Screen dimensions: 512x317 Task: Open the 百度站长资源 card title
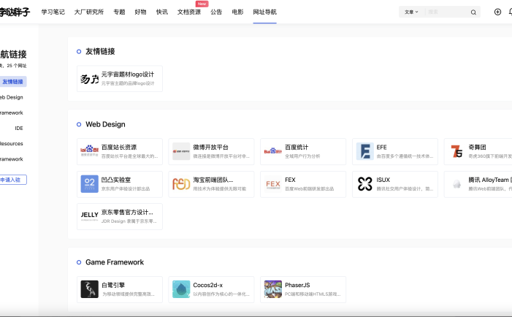click(x=119, y=148)
